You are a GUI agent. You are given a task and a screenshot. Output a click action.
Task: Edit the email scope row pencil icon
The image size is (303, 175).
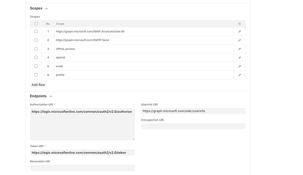click(x=239, y=66)
